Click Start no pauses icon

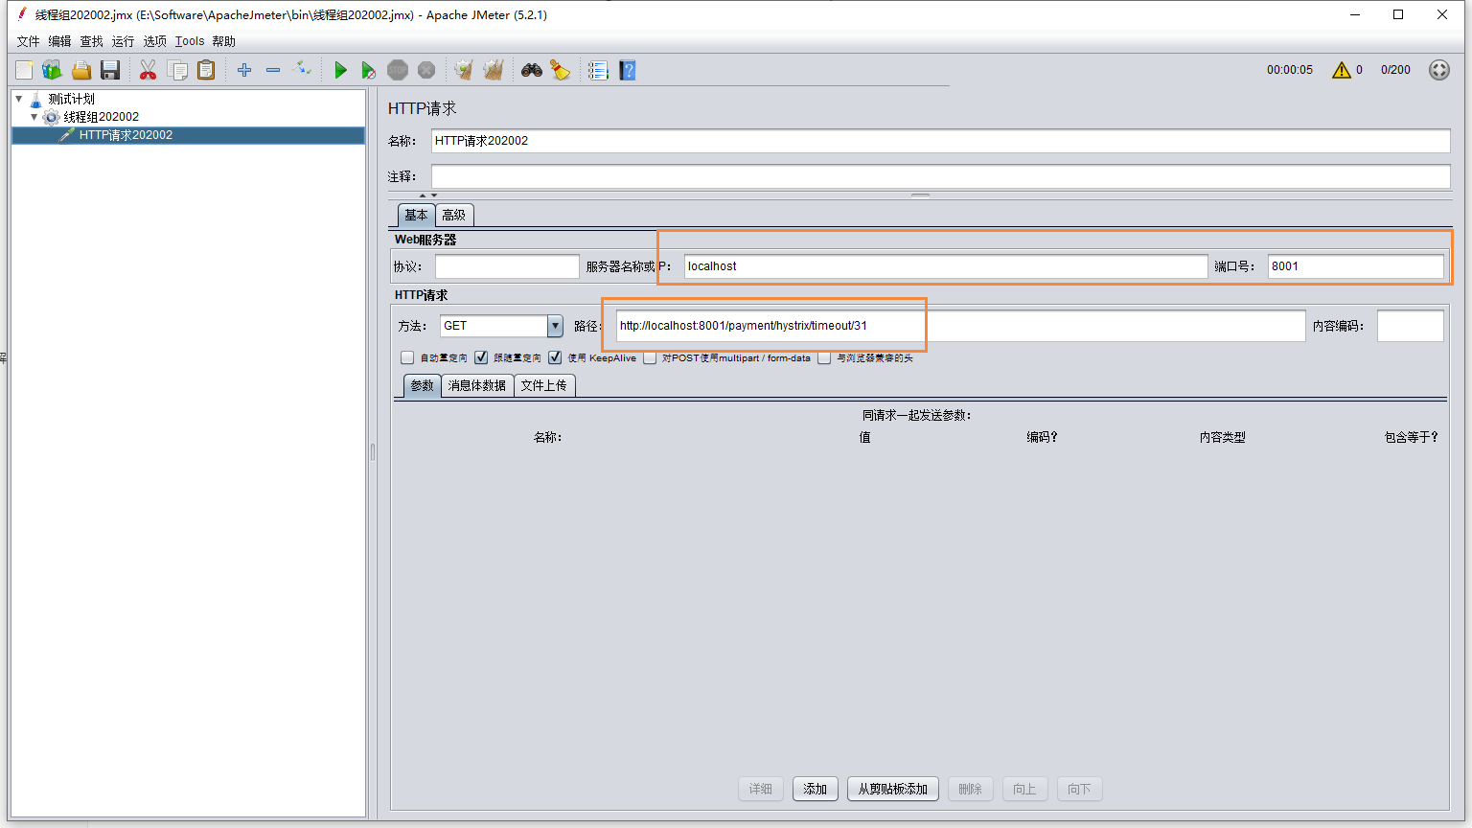368,70
